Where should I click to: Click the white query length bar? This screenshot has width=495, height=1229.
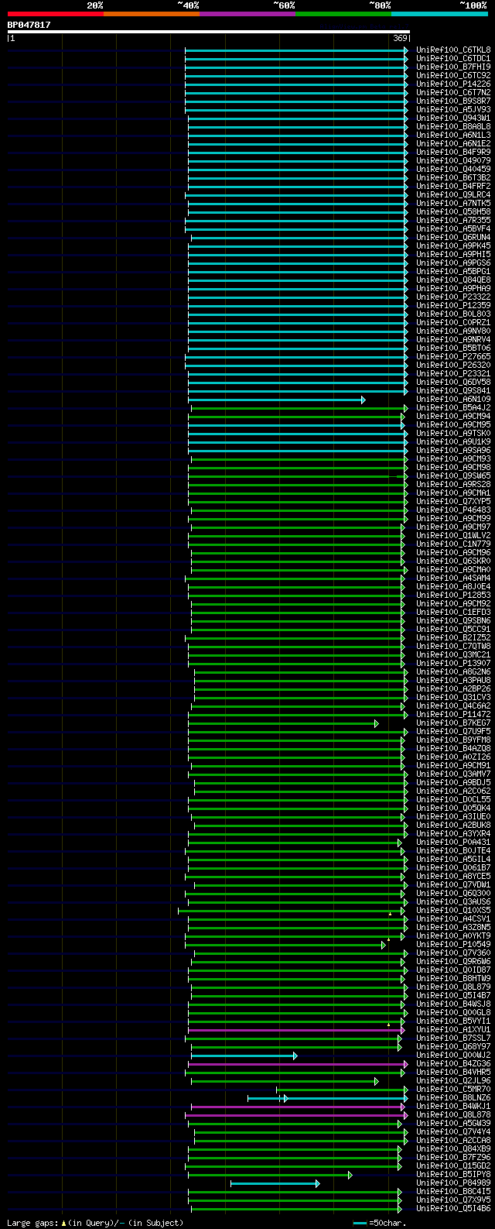pos(208,32)
